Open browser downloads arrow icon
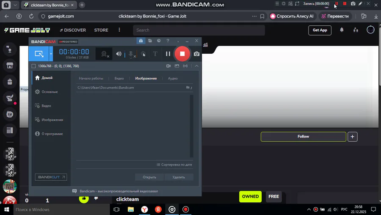Screen dimensions: 381x215 click(376, 16)
